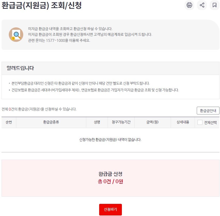Open the share icon next to print
This screenshot has height=216, width=220.
[202, 5]
